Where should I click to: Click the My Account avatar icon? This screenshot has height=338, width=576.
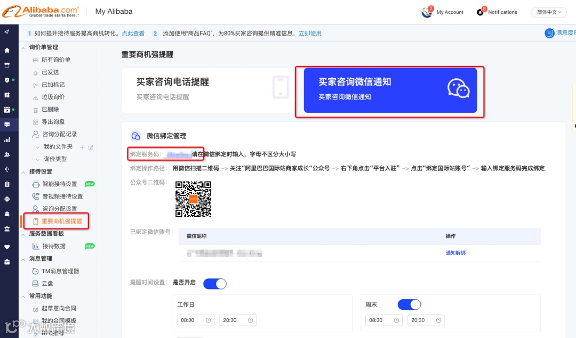[x=427, y=12]
